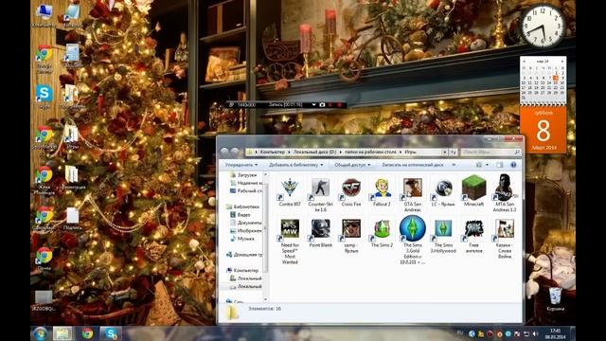Select Need for Speed Most Wanted shortcut
This screenshot has height=341, width=606.
click(x=290, y=242)
